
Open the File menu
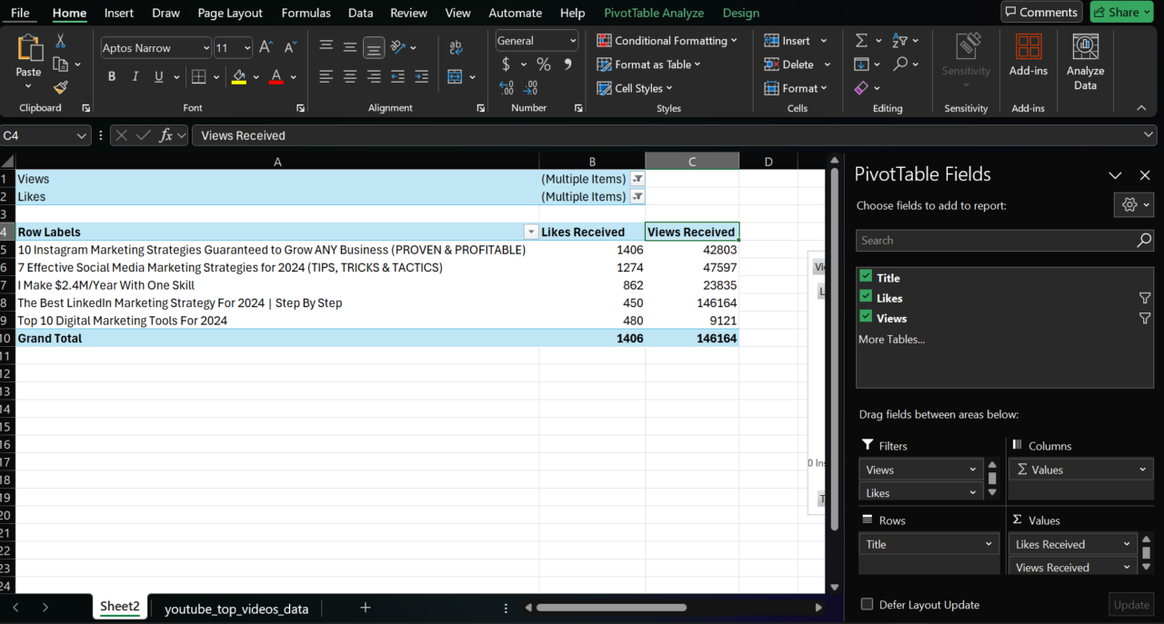[x=19, y=13]
